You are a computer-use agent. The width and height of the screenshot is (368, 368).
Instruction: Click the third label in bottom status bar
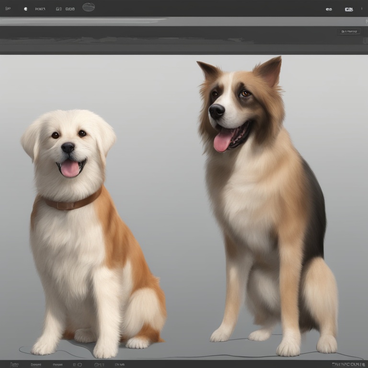57,365
